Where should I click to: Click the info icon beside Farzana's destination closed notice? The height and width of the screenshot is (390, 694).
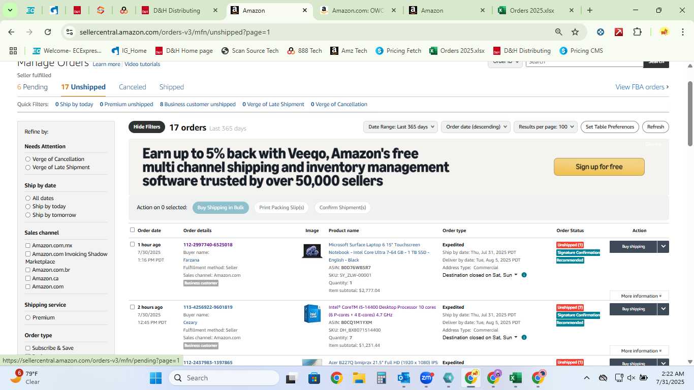[x=524, y=275]
